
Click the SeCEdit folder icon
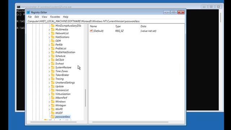[x=53, y=60]
